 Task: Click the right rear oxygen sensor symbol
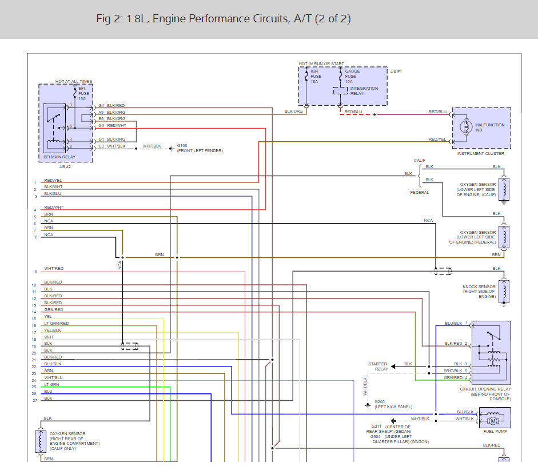click(41, 441)
